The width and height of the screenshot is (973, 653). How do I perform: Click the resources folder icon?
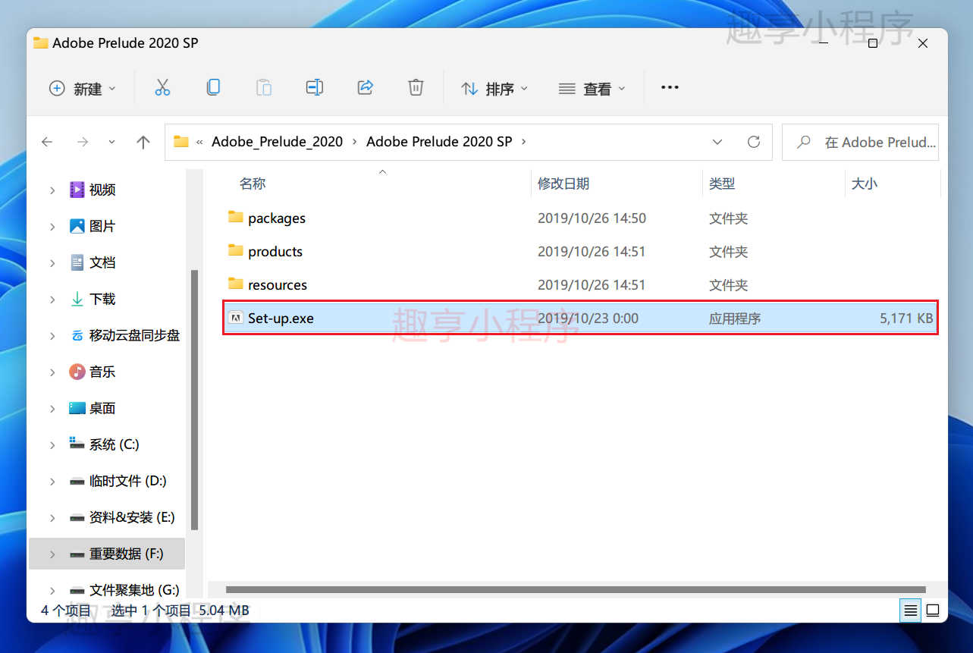click(236, 284)
